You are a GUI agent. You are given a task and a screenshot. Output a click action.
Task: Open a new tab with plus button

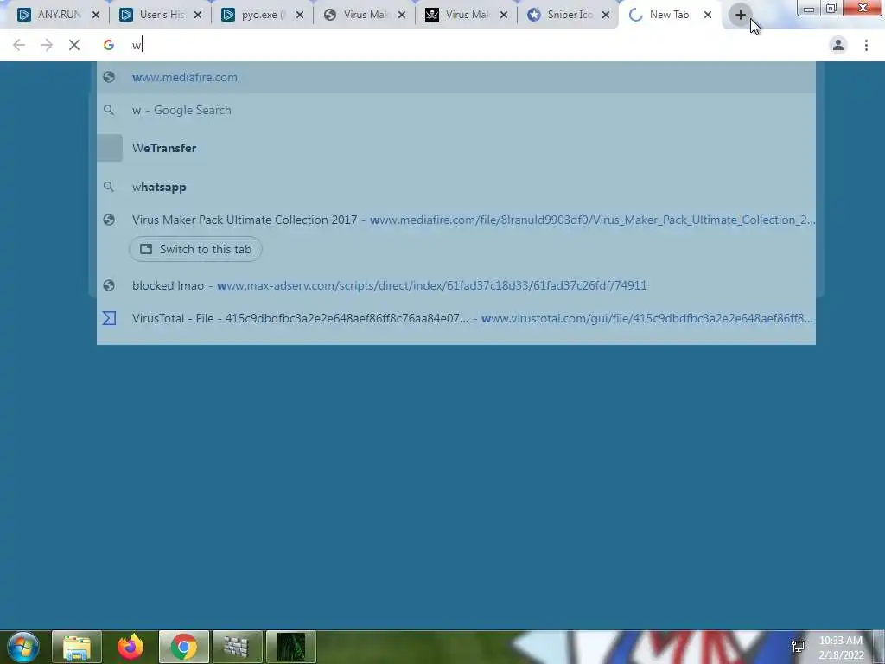click(x=740, y=15)
